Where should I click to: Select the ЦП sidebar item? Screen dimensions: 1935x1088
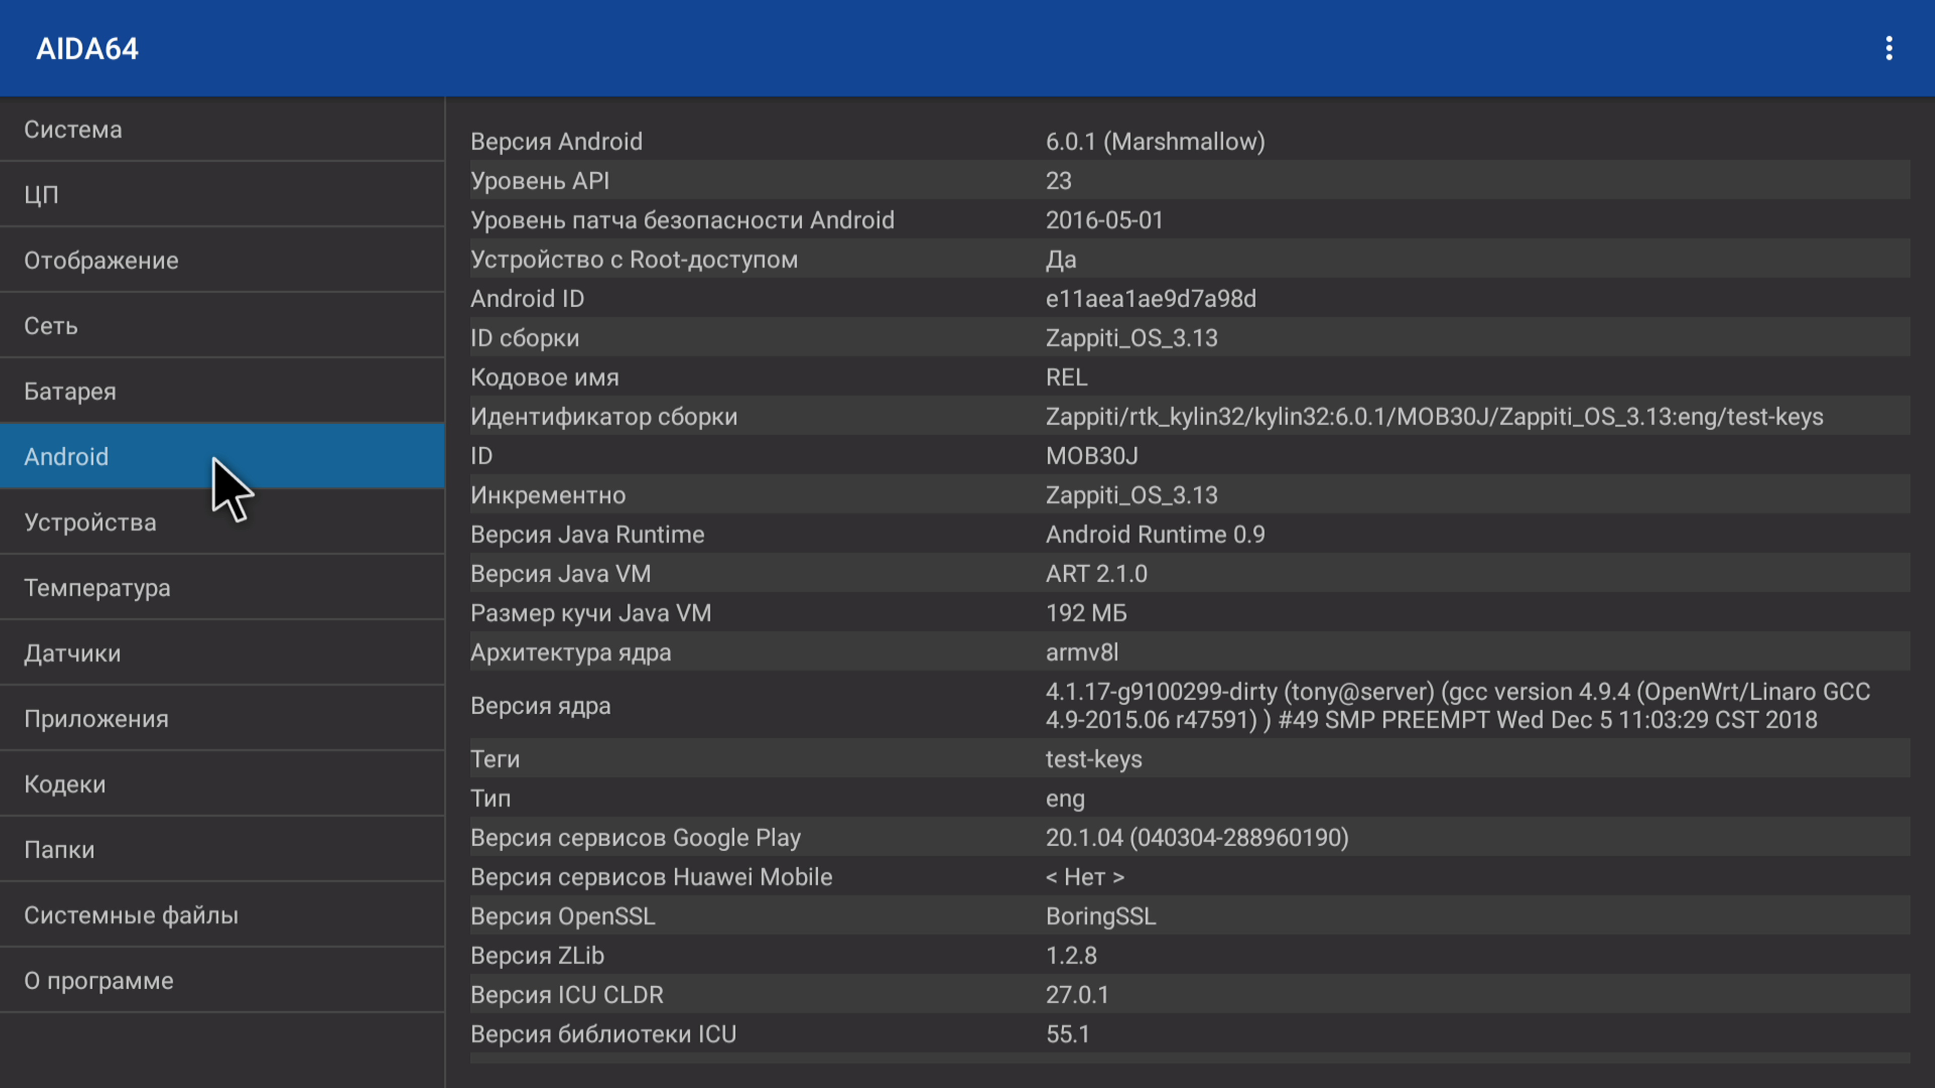[x=222, y=194]
